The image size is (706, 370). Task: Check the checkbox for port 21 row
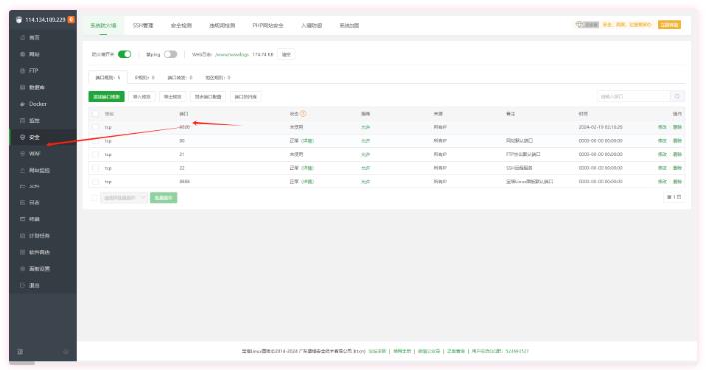point(95,155)
